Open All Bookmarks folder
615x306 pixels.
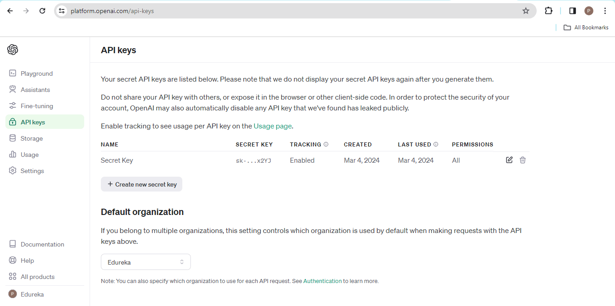586,27
